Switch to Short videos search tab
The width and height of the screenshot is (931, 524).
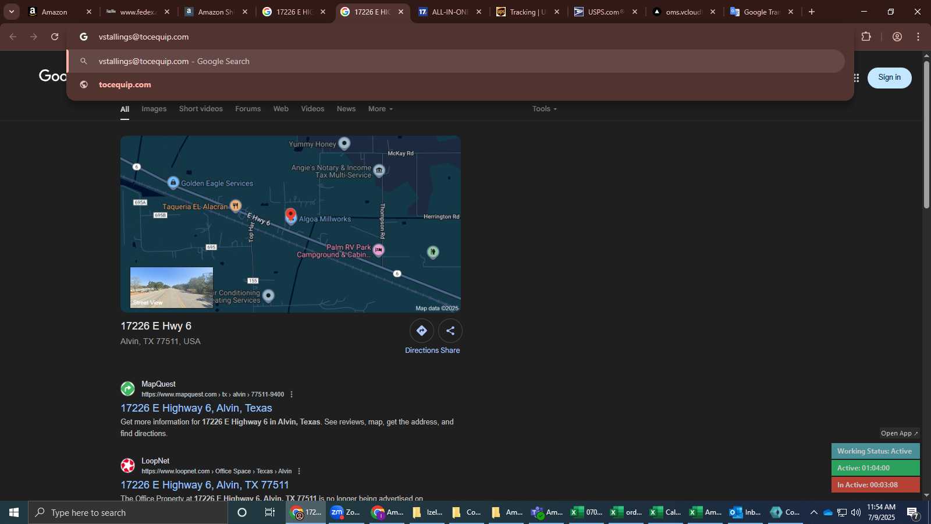tap(201, 109)
